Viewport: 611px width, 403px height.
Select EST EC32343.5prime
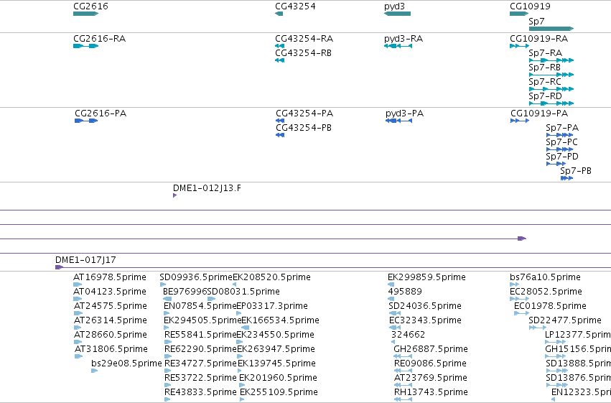tap(395, 328)
